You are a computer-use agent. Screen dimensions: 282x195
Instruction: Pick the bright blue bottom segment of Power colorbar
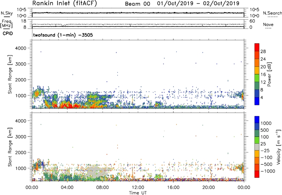[257, 101]
